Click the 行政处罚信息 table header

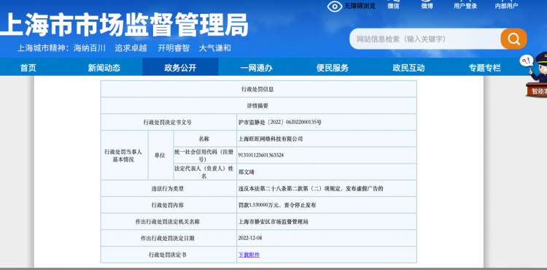coord(258,89)
